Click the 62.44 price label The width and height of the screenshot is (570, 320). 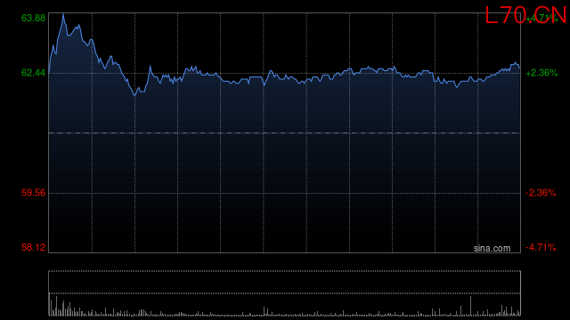click(x=33, y=73)
